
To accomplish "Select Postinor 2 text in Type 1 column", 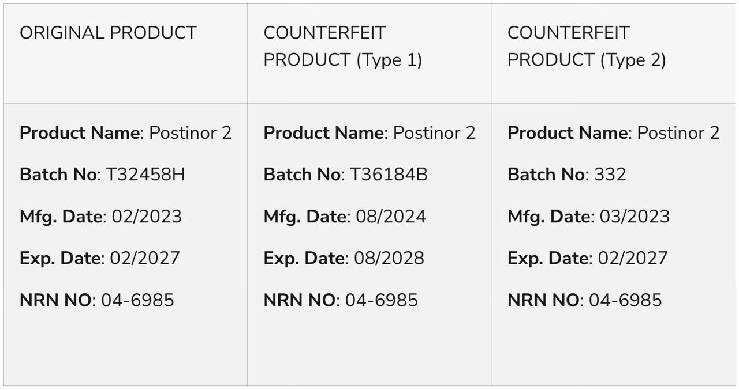I will (x=434, y=133).
